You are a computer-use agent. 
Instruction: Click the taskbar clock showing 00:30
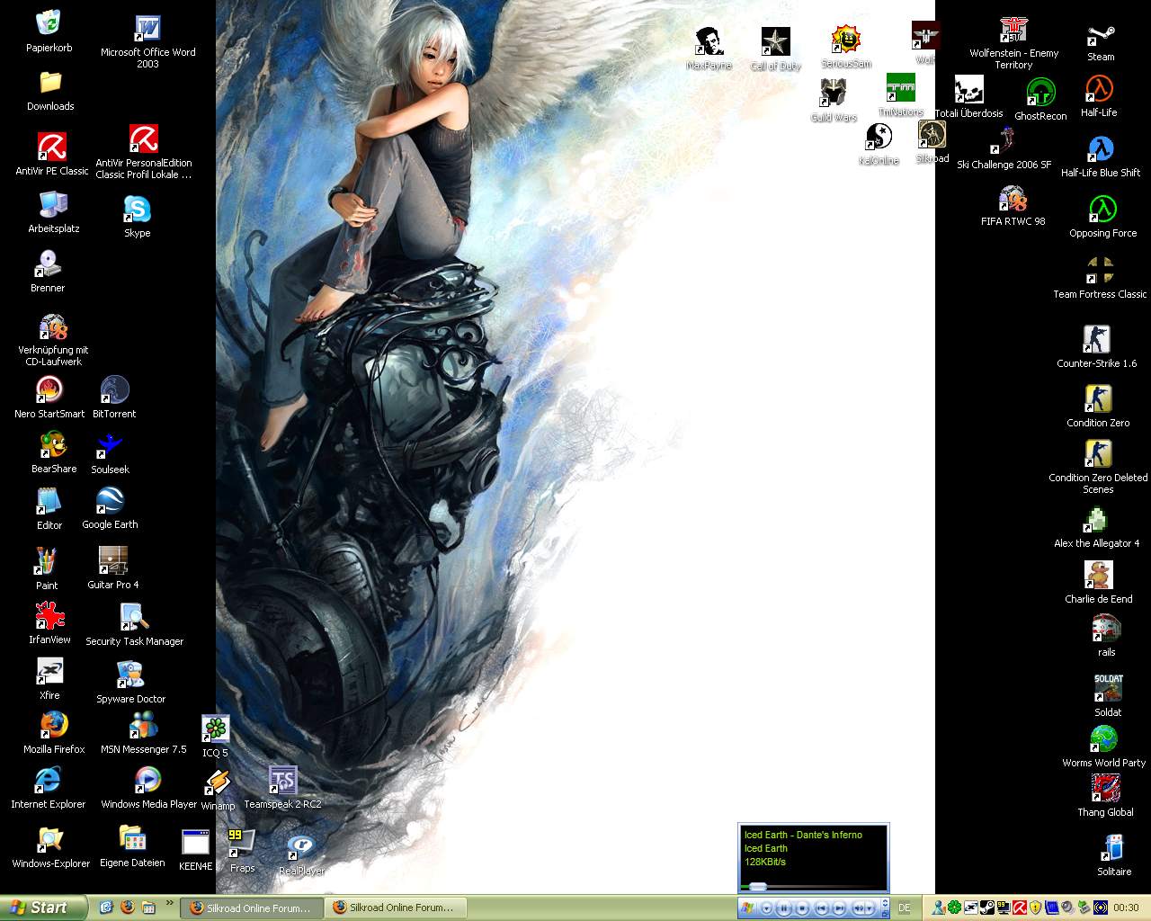click(x=1126, y=908)
